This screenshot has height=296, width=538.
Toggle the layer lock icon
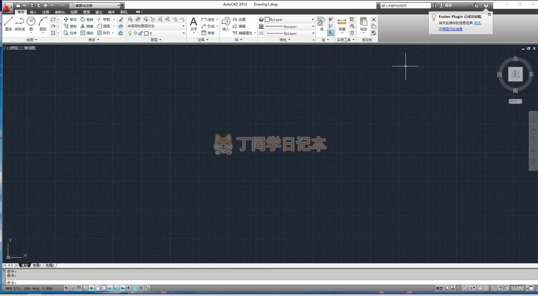click(140, 33)
